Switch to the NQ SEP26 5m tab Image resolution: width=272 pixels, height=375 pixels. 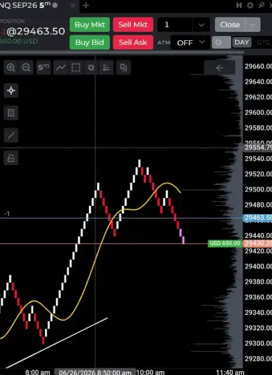[29, 5]
